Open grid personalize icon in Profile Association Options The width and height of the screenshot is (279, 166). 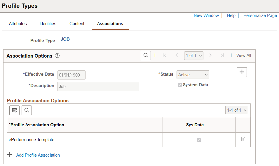[14, 110]
